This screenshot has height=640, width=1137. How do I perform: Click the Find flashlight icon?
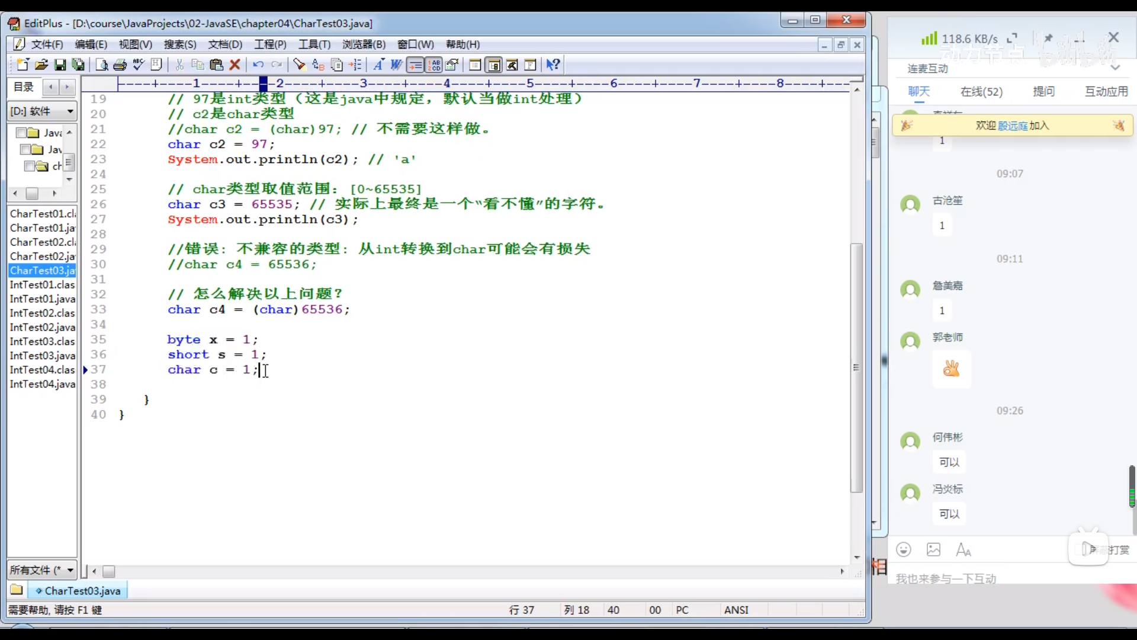coord(299,65)
